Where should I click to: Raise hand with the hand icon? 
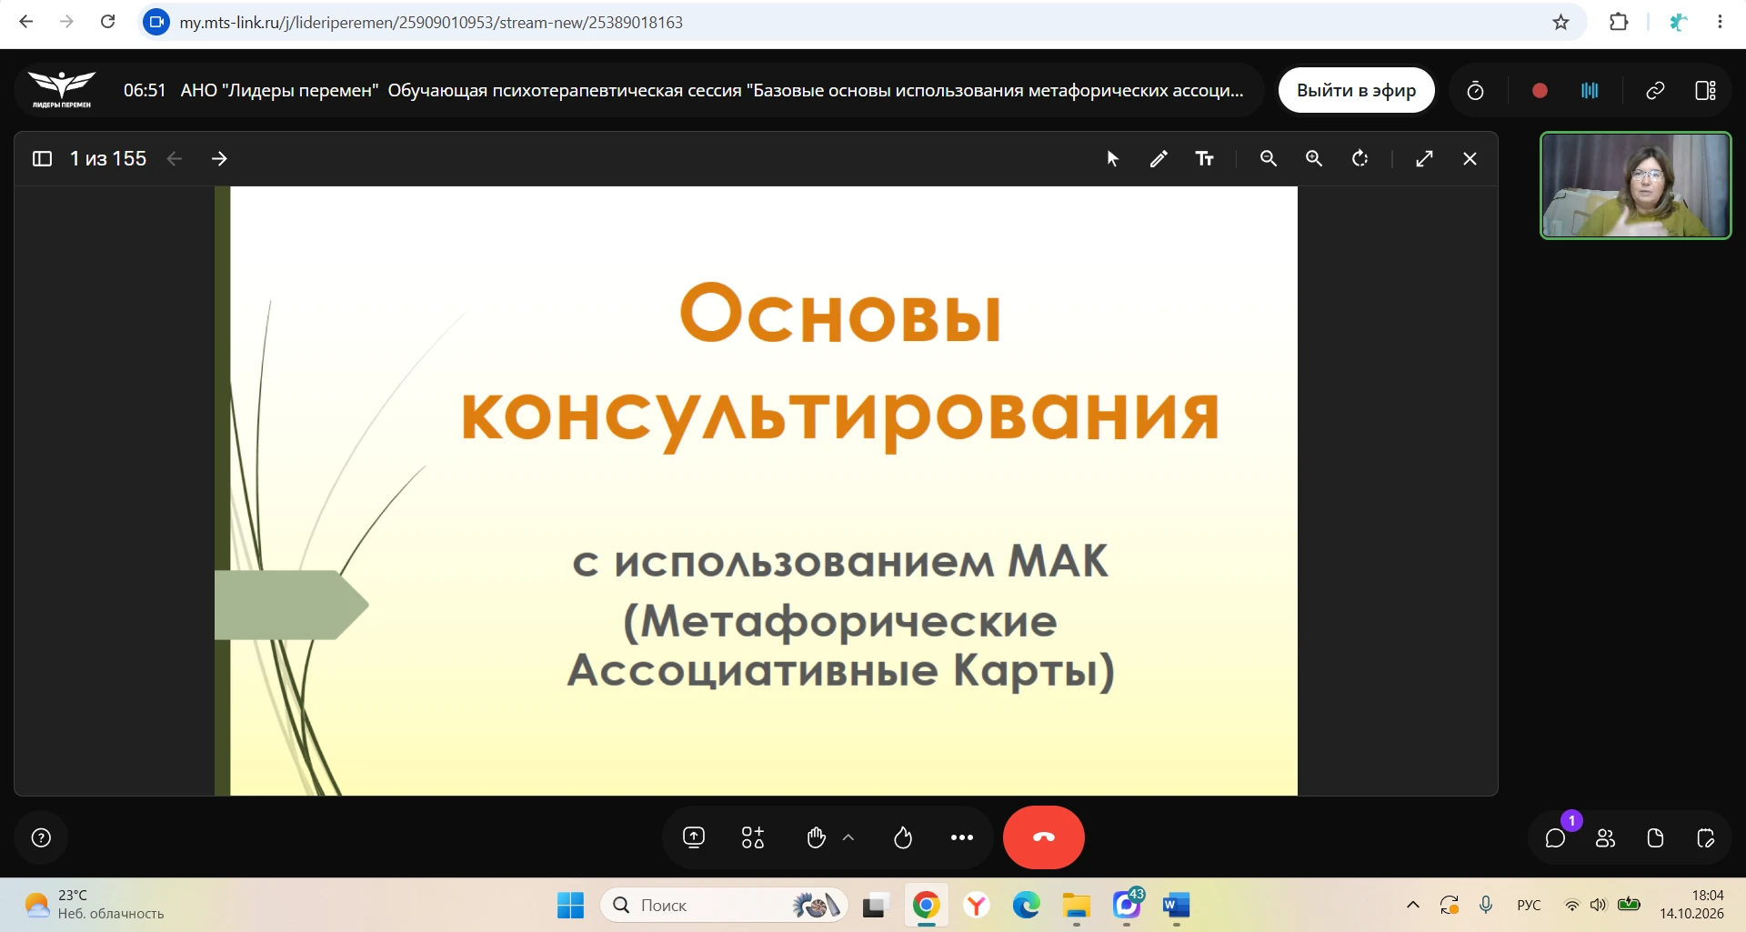pyautogui.click(x=816, y=837)
